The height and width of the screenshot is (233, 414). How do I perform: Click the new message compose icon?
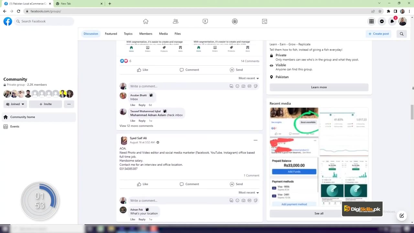pyautogui.click(x=402, y=216)
